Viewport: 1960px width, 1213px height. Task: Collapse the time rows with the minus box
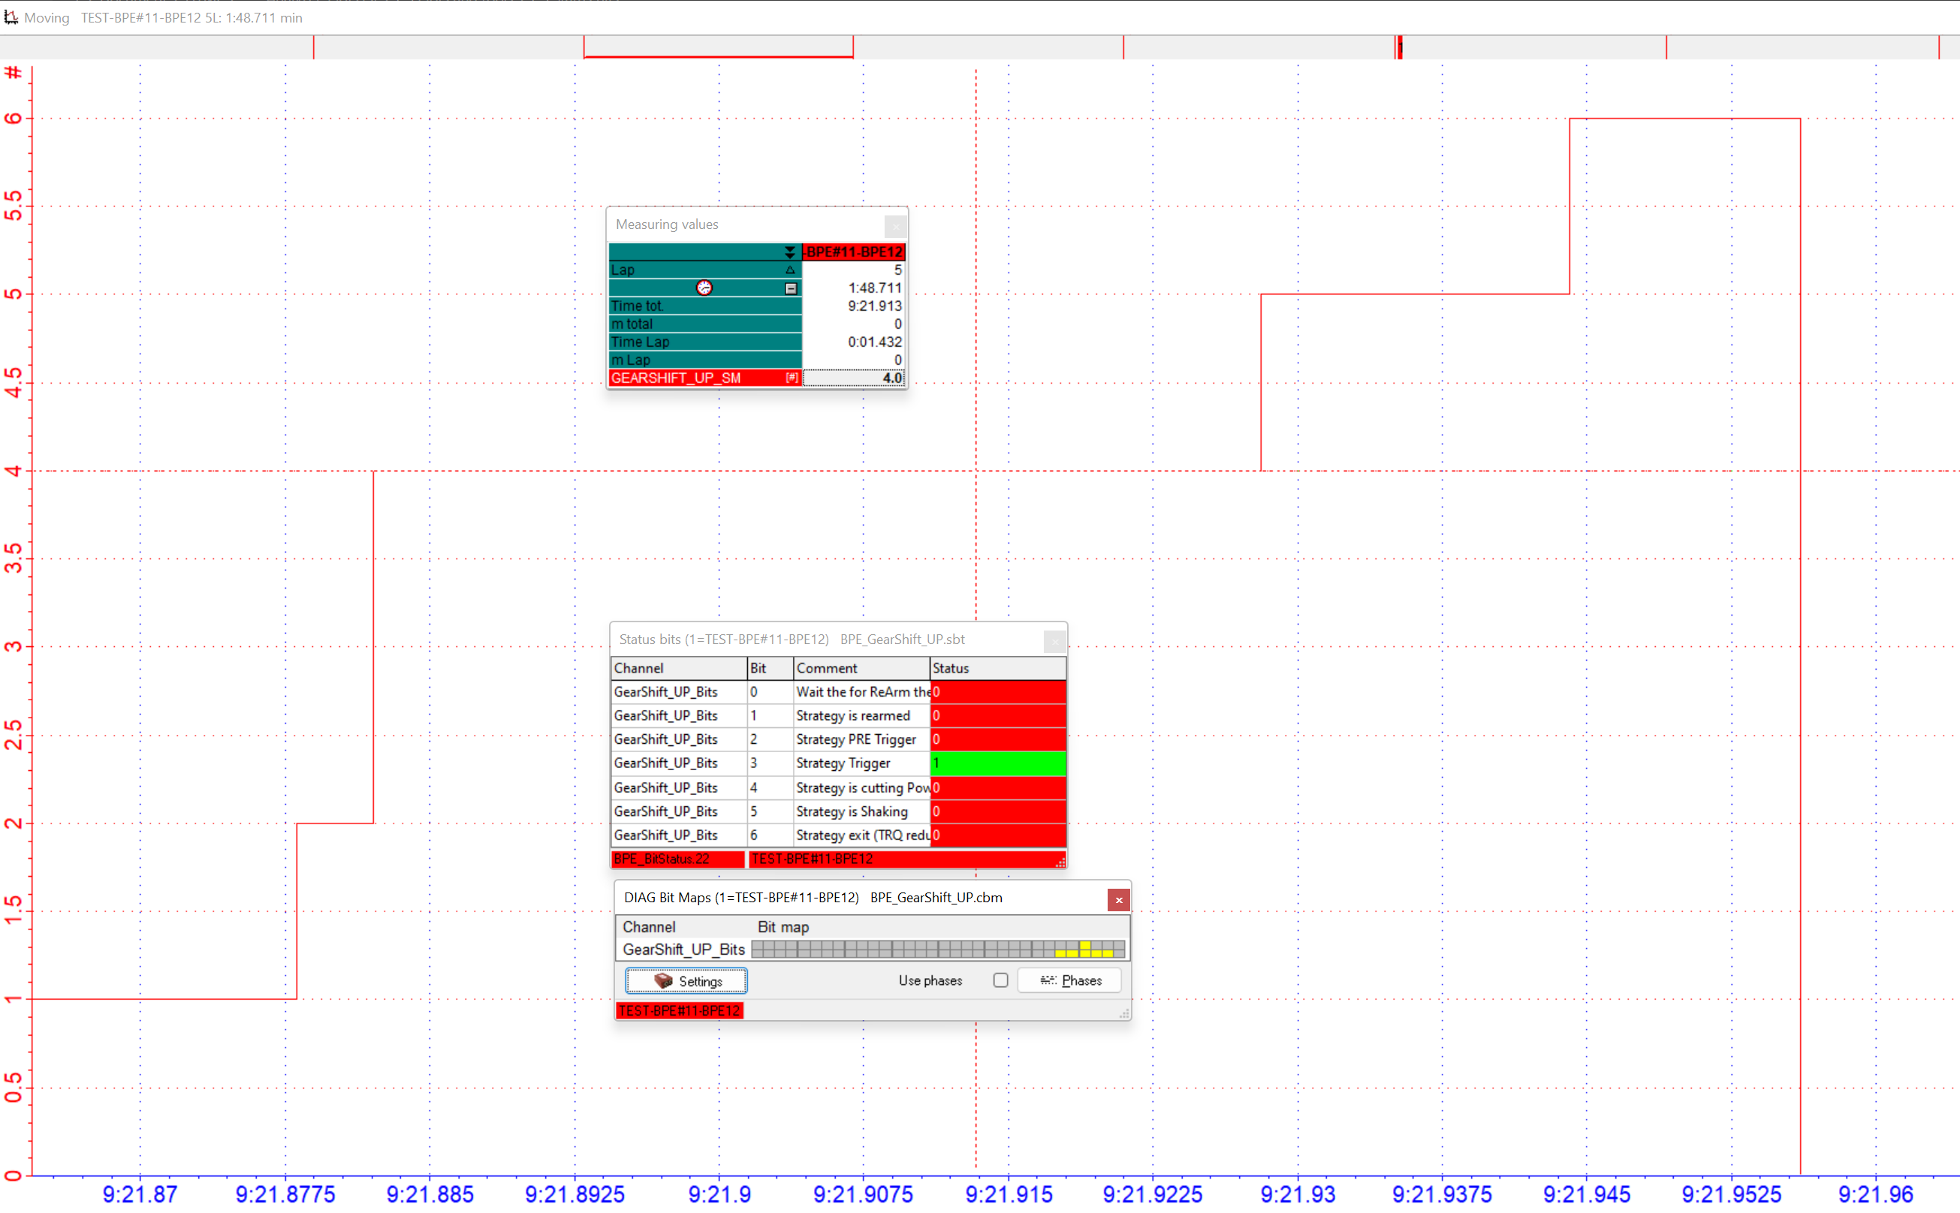click(791, 288)
